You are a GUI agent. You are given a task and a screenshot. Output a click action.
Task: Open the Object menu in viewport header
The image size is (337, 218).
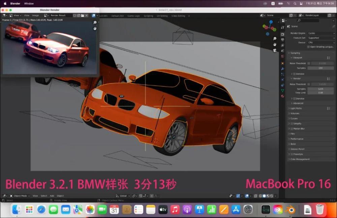click(x=60, y=196)
